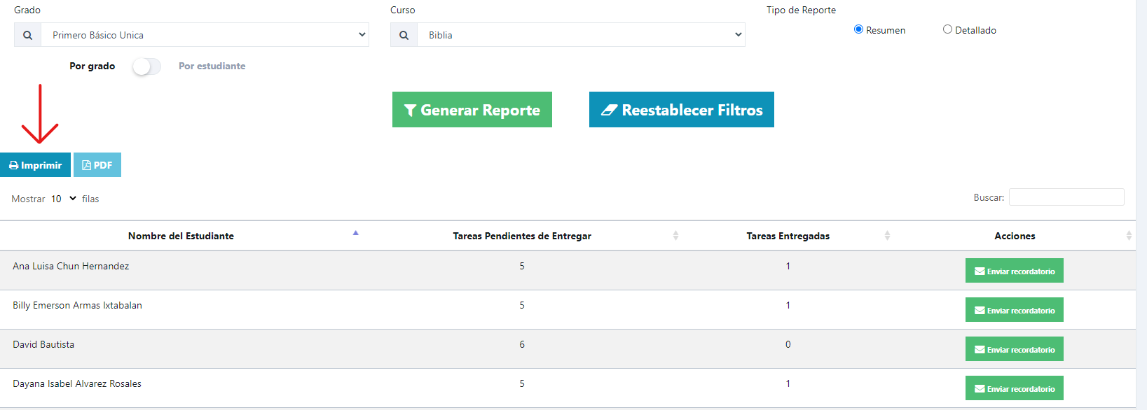Click the search icon beside Curso field

click(x=404, y=35)
